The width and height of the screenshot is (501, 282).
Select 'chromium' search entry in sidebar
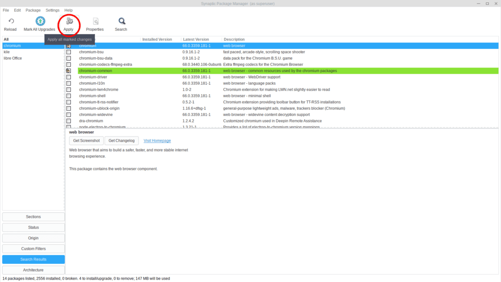33,46
